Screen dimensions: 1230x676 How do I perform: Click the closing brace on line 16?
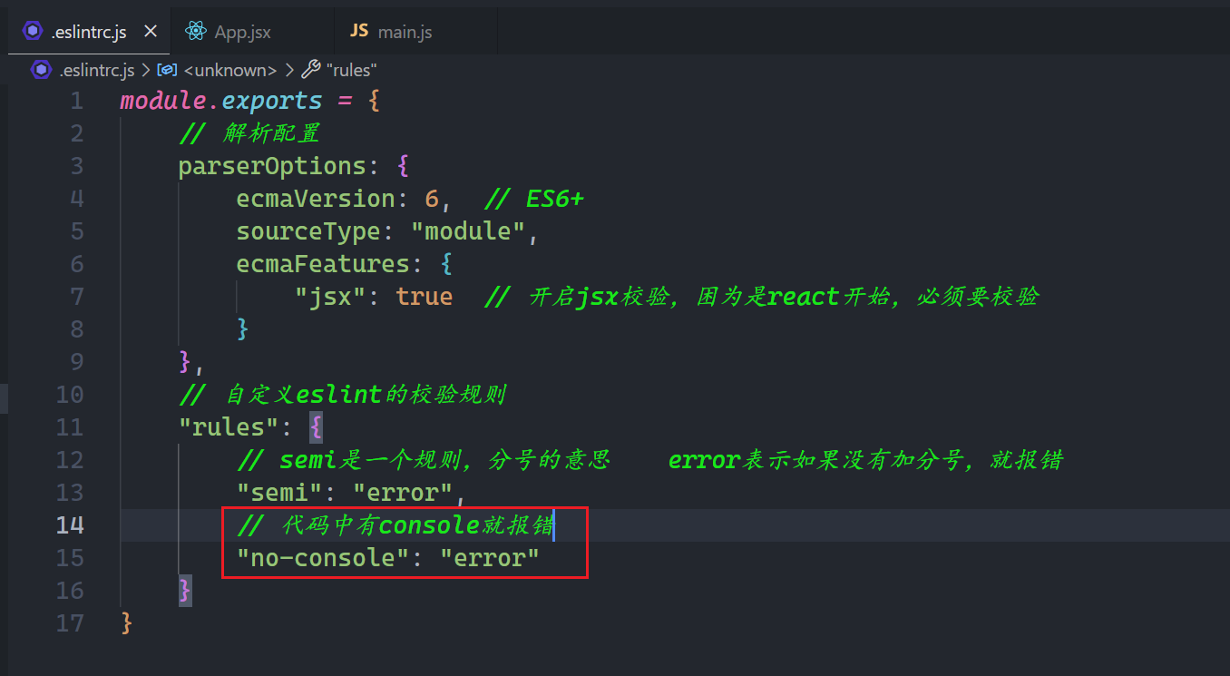tap(185, 591)
